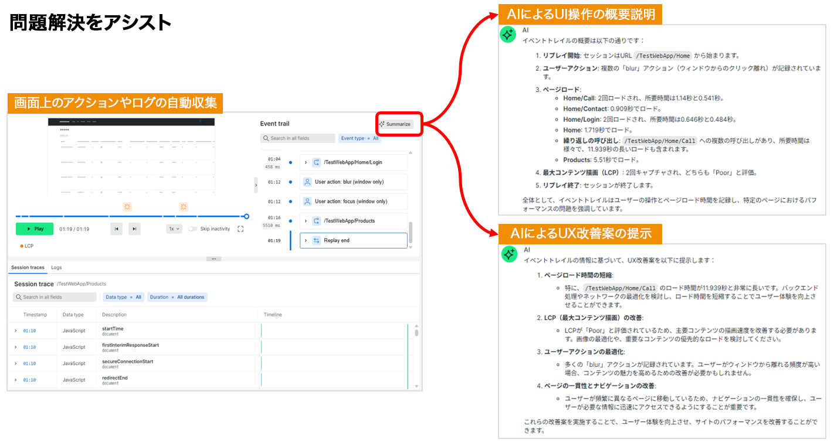Click the LCP legend label
834x446 pixels.
pos(27,246)
